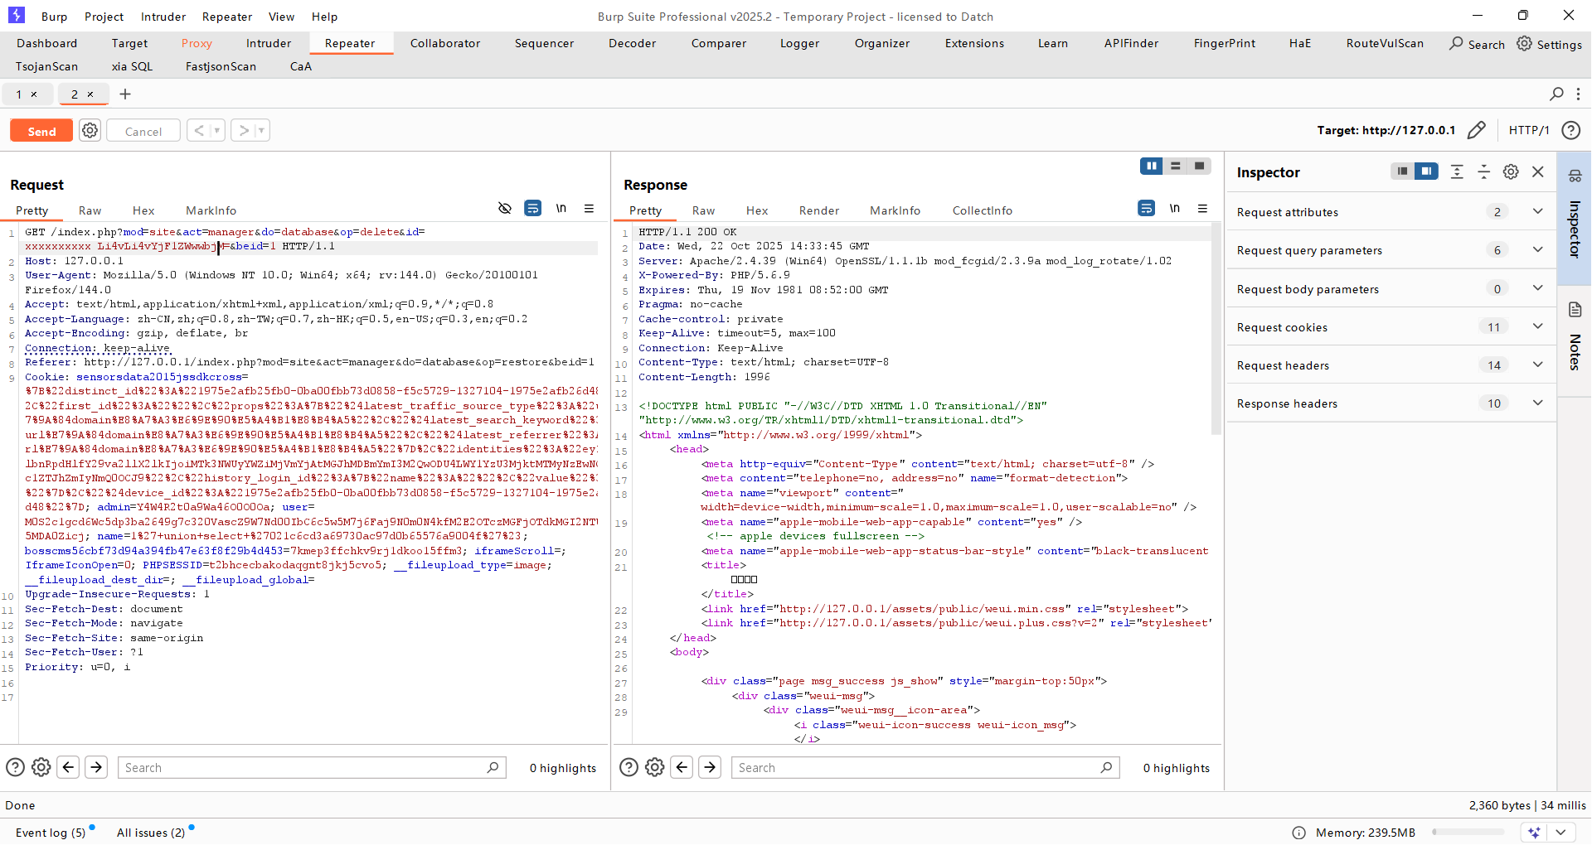Go to next match in Response search
This screenshot has width=1592, height=845.
click(710, 767)
